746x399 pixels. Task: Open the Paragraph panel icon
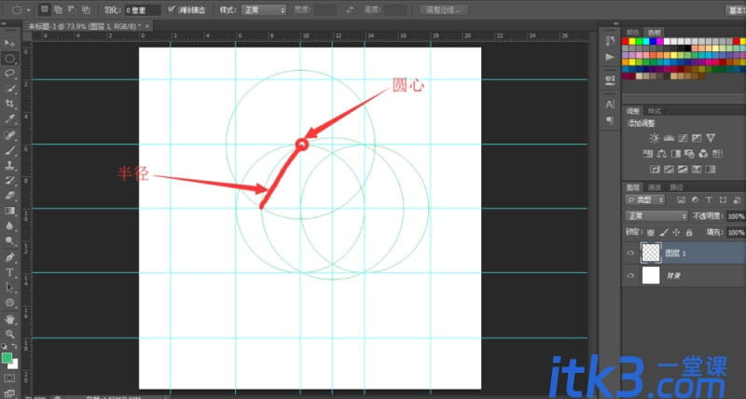coord(610,120)
